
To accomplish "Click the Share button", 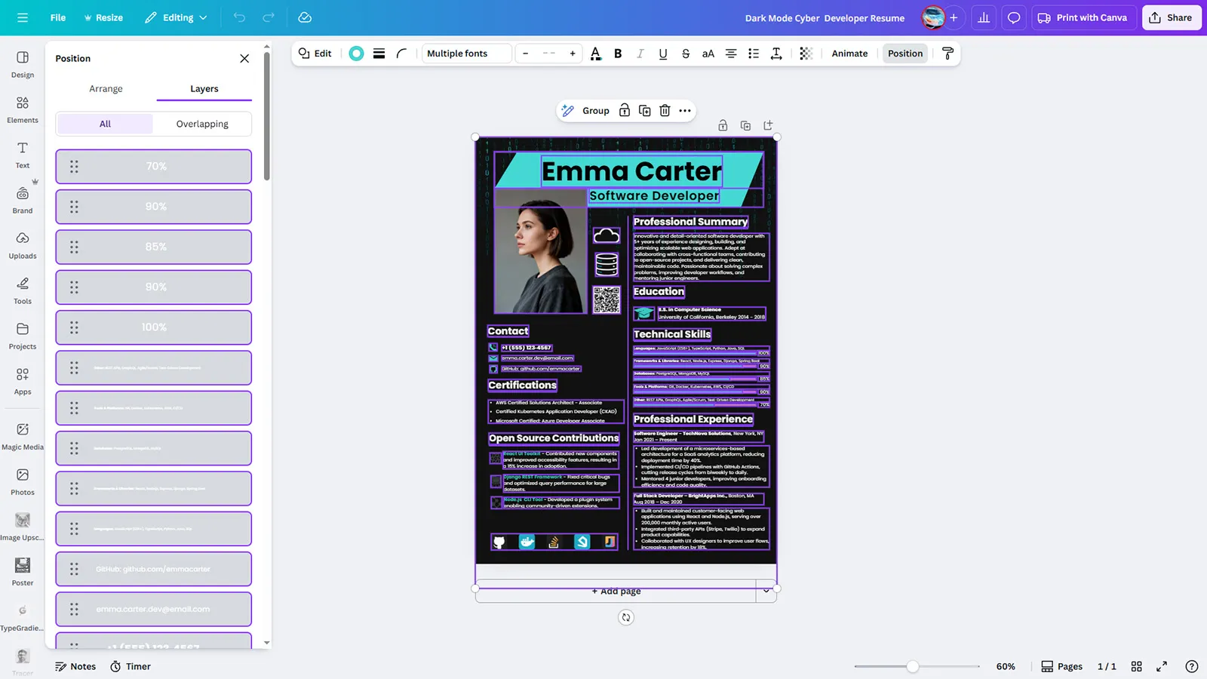I will (x=1171, y=17).
